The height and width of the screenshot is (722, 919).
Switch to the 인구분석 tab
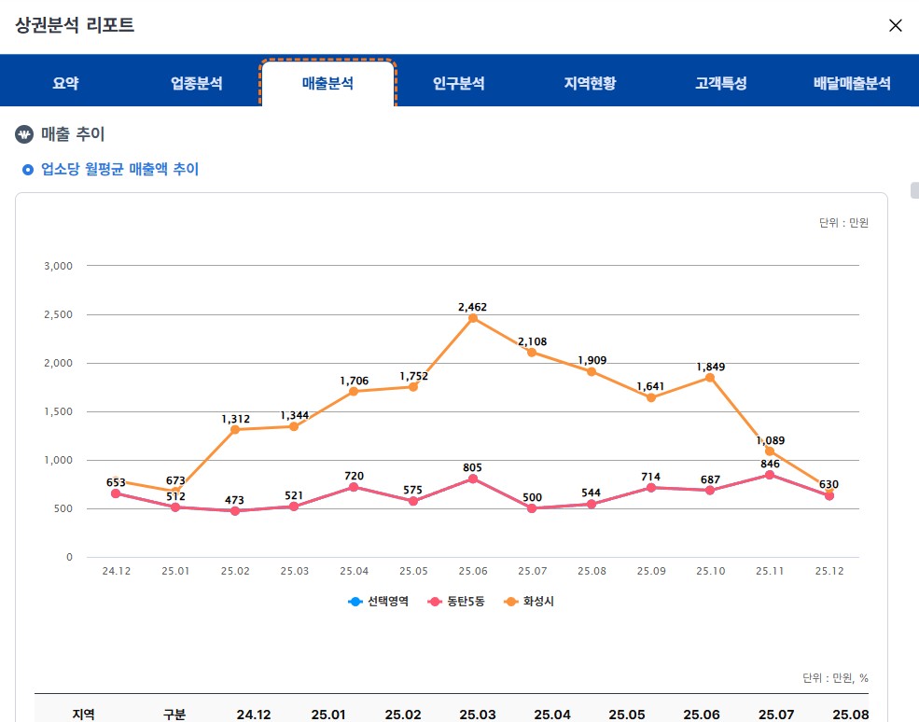[459, 82]
